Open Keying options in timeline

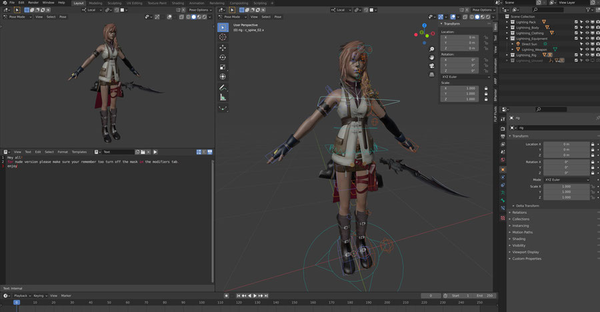point(40,296)
